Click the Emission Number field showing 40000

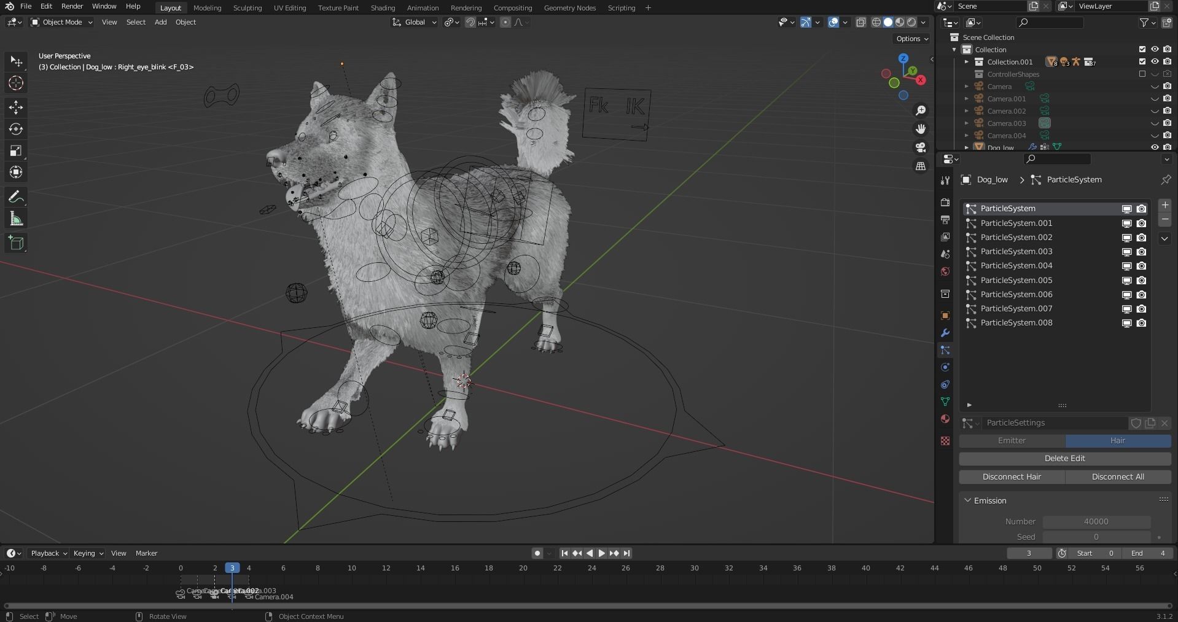pos(1096,522)
